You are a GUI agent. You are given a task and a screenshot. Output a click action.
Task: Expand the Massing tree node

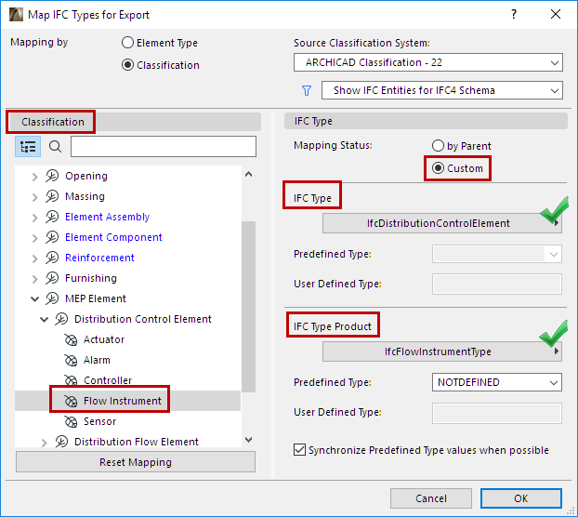coord(34,197)
